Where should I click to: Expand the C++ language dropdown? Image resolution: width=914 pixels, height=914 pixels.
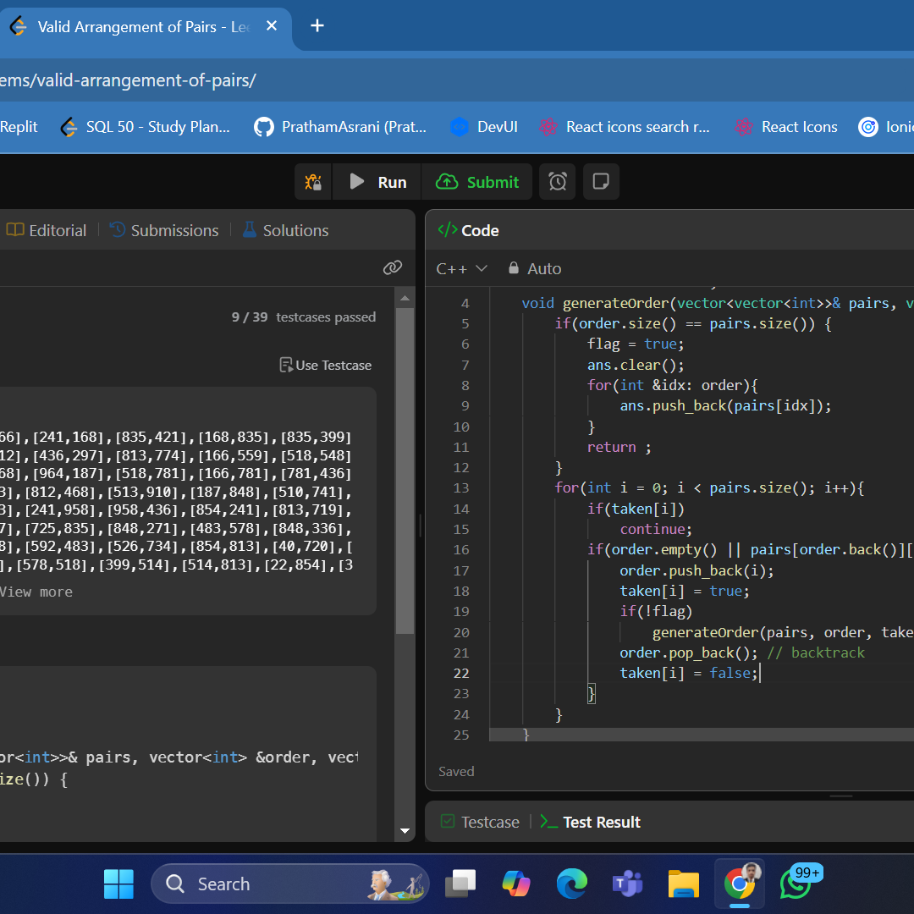462,268
